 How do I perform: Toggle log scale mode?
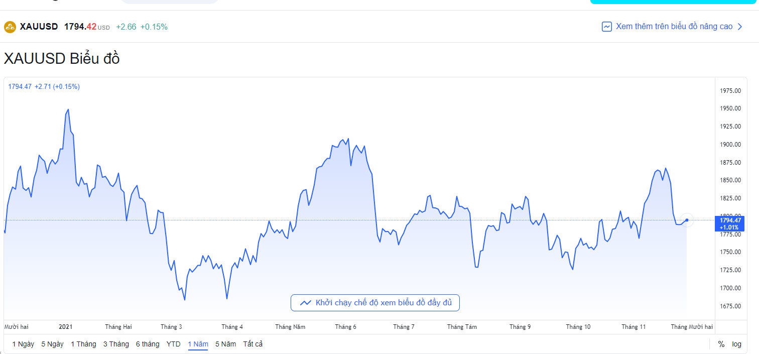[736, 344]
